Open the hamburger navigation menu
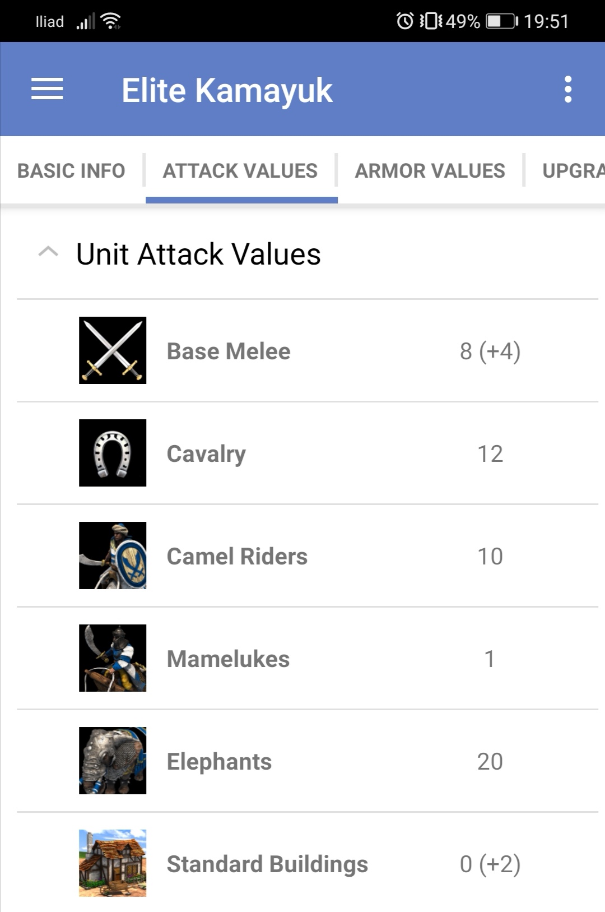The height and width of the screenshot is (912, 605). [x=47, y=89]
